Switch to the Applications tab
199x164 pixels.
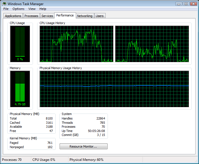pos(13,16)
